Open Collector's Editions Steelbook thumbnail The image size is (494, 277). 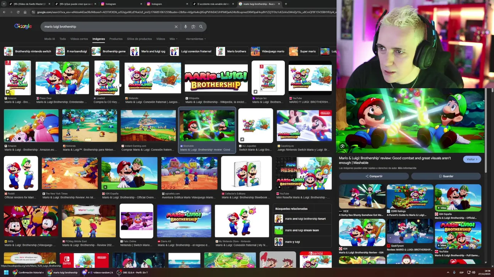(x=247, y=173)
